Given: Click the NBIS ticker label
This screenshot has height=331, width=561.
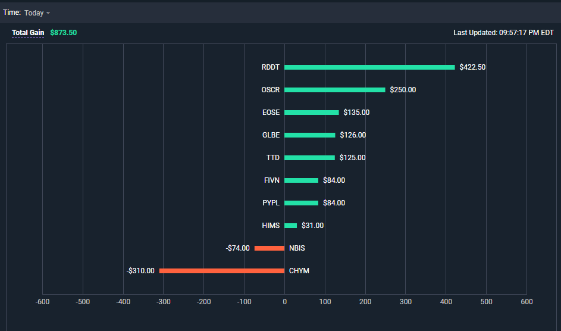Looking at the screenshot, I should coord(297,248).
